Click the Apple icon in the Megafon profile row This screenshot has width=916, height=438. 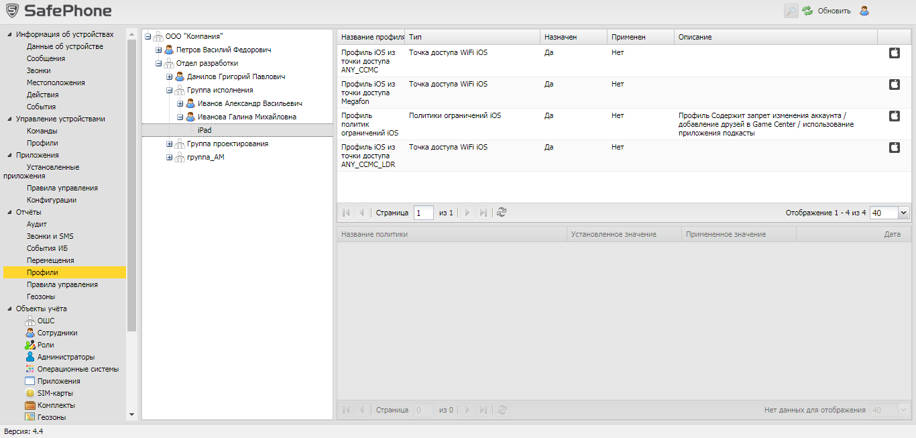[894, 85]
